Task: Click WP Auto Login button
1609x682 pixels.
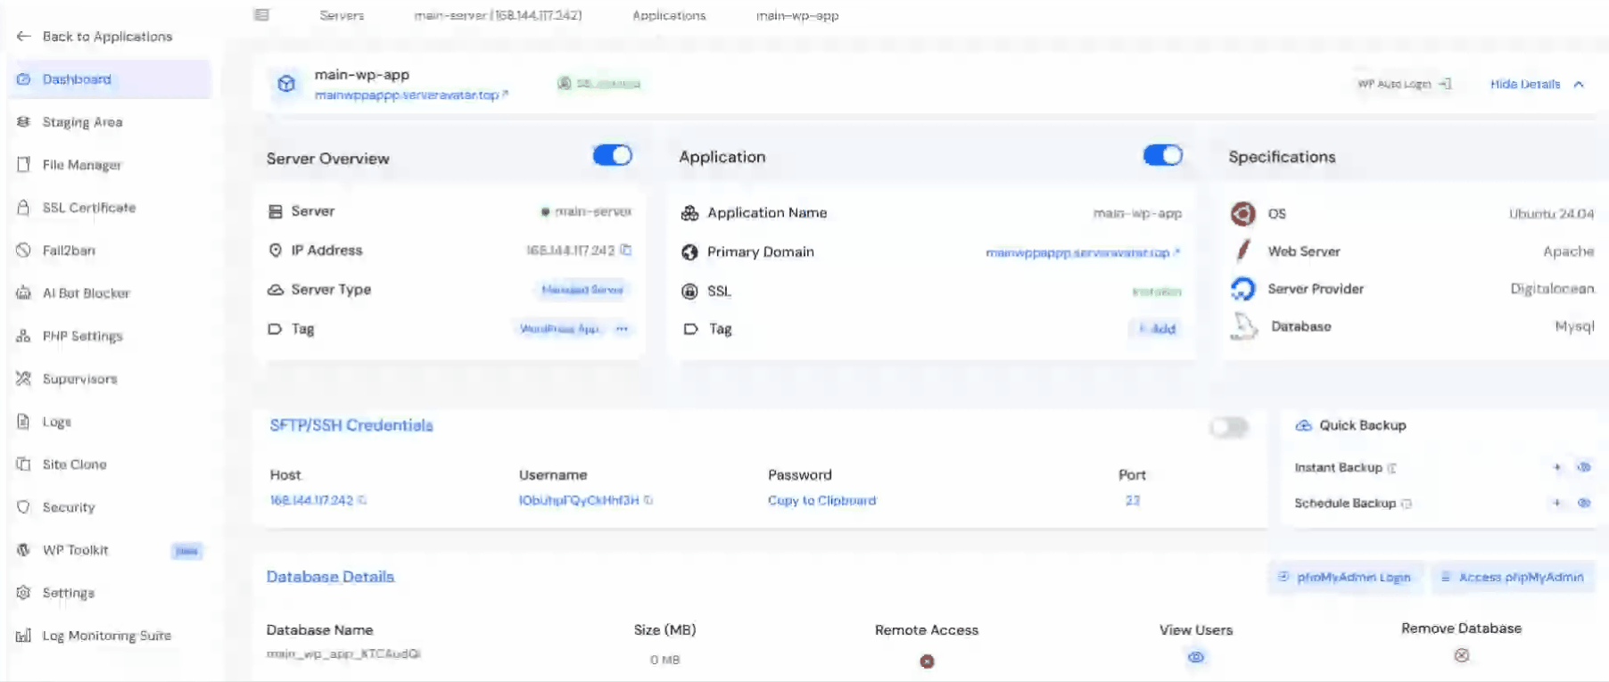Action: click(1404, 84)
